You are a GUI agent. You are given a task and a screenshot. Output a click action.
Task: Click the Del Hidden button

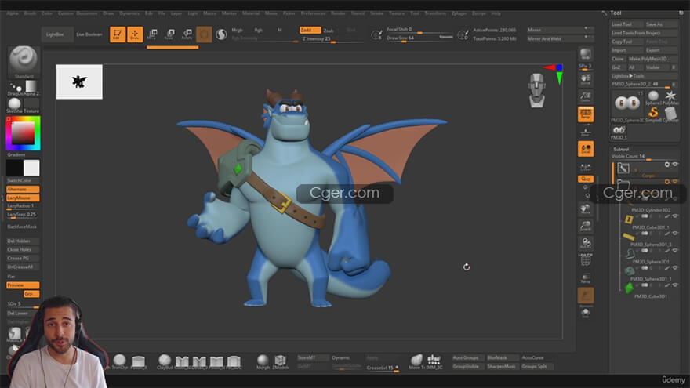(23, 241)
